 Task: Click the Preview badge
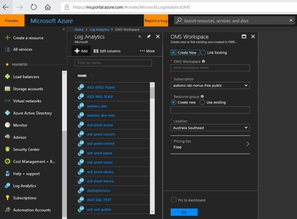coord(12,21)
